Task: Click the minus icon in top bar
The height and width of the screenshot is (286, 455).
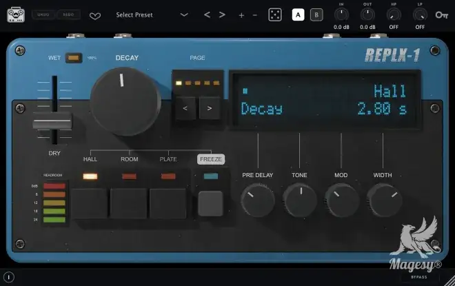Action: point(255,15)
